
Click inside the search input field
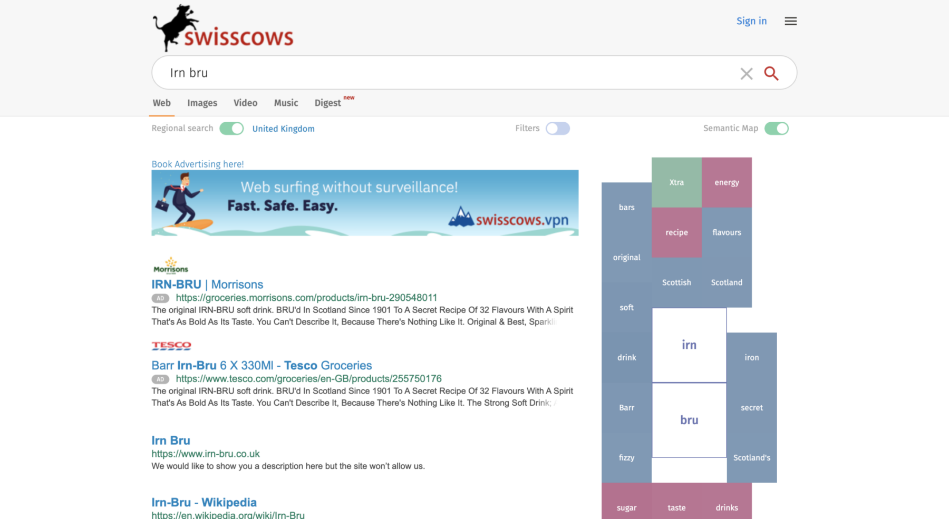pyautogui.click(x=448, y=73)
